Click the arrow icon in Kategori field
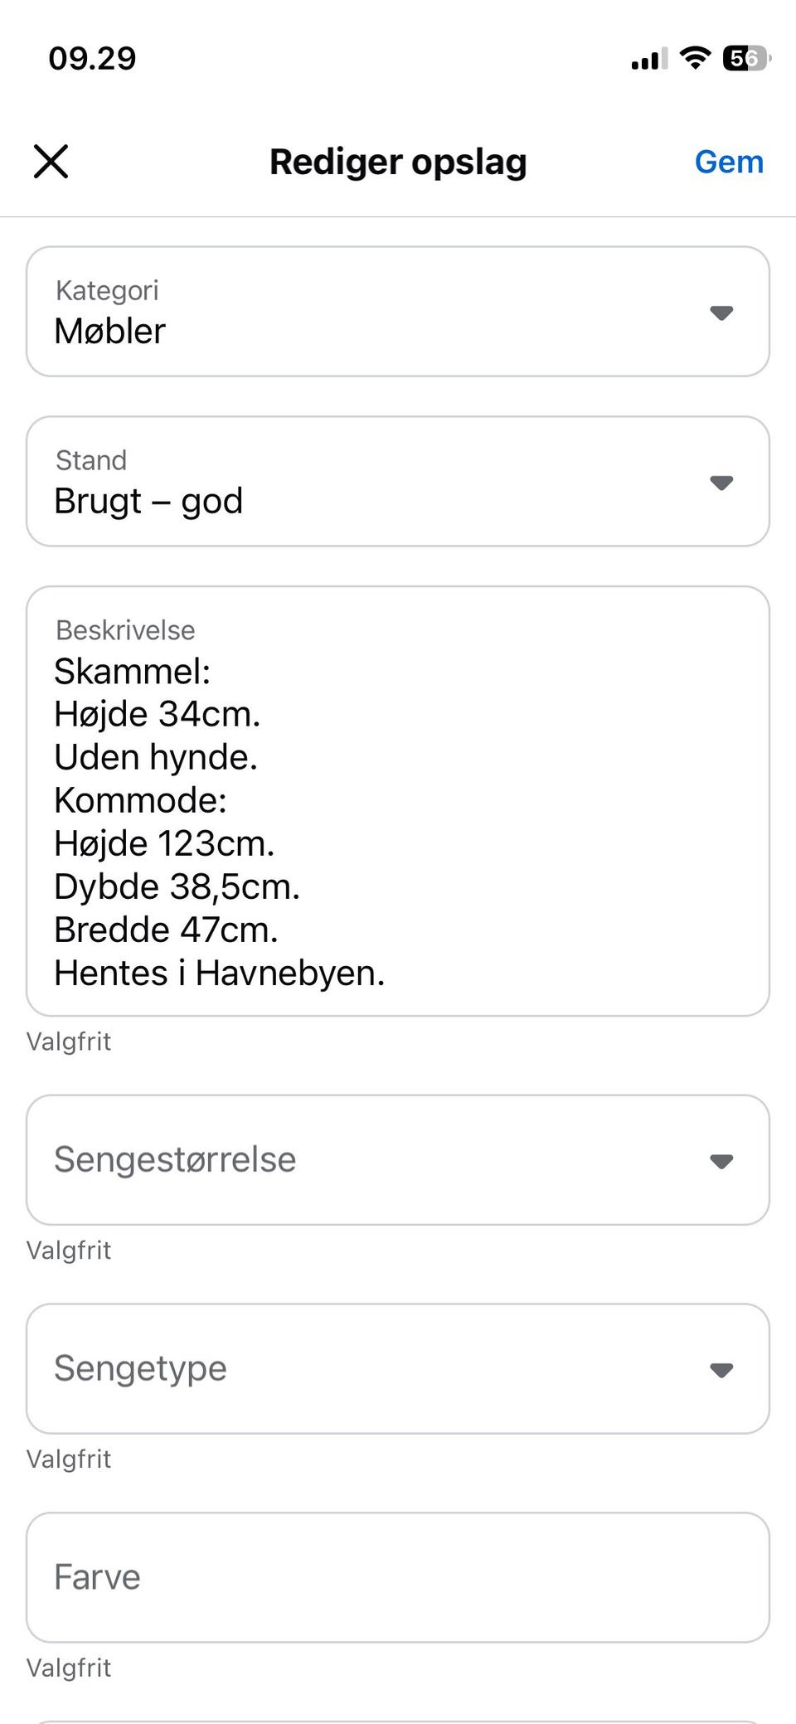The height and width of the screenshot is (1724, 796). pyautogui.click(x=721, y=313)
